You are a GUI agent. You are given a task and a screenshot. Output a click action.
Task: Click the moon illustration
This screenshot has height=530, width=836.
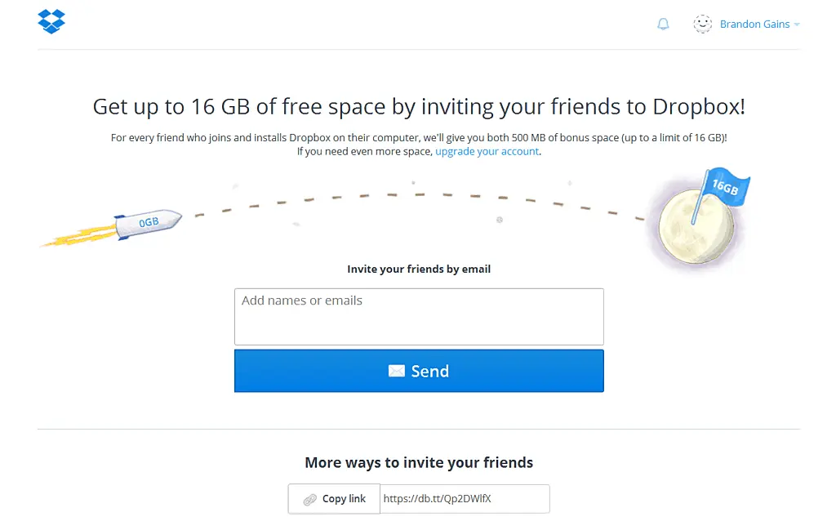[694, 225]
